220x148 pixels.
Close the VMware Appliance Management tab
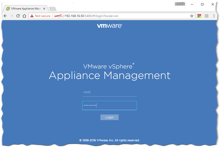(x=44, y=9)
